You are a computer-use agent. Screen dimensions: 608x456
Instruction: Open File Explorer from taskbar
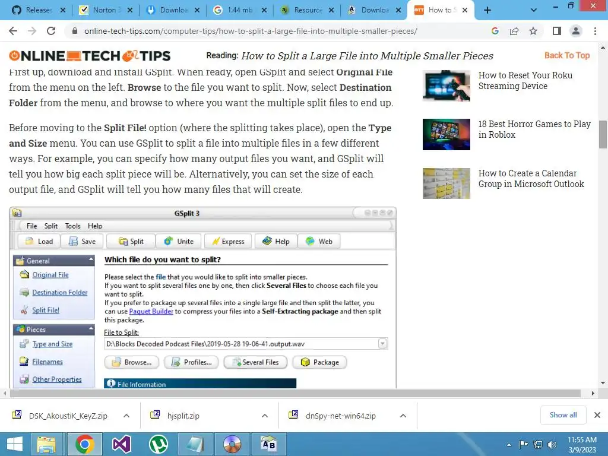pyautogui.click(x=46, y=444)
